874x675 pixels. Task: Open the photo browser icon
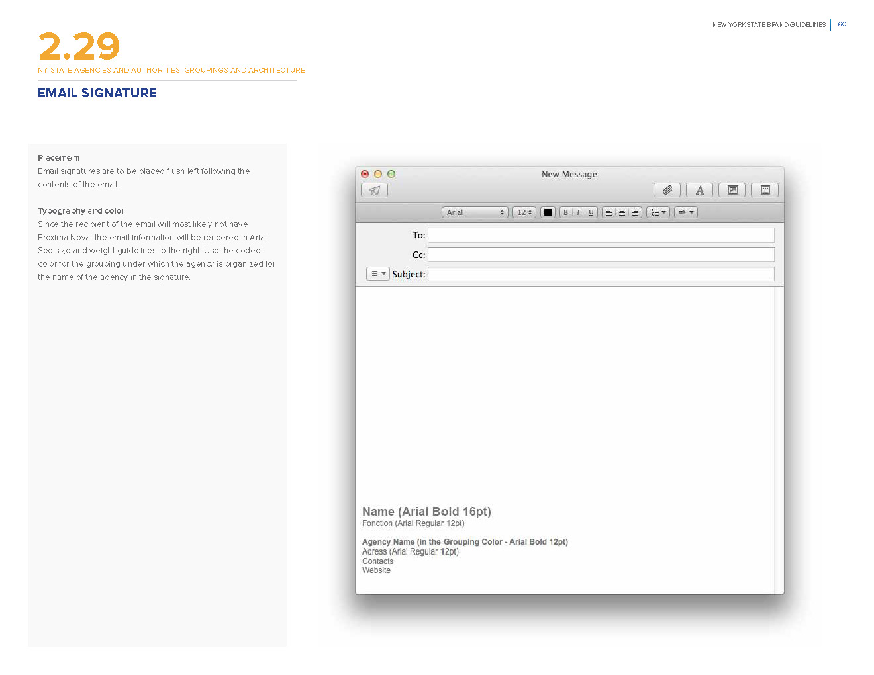[732, 190]
